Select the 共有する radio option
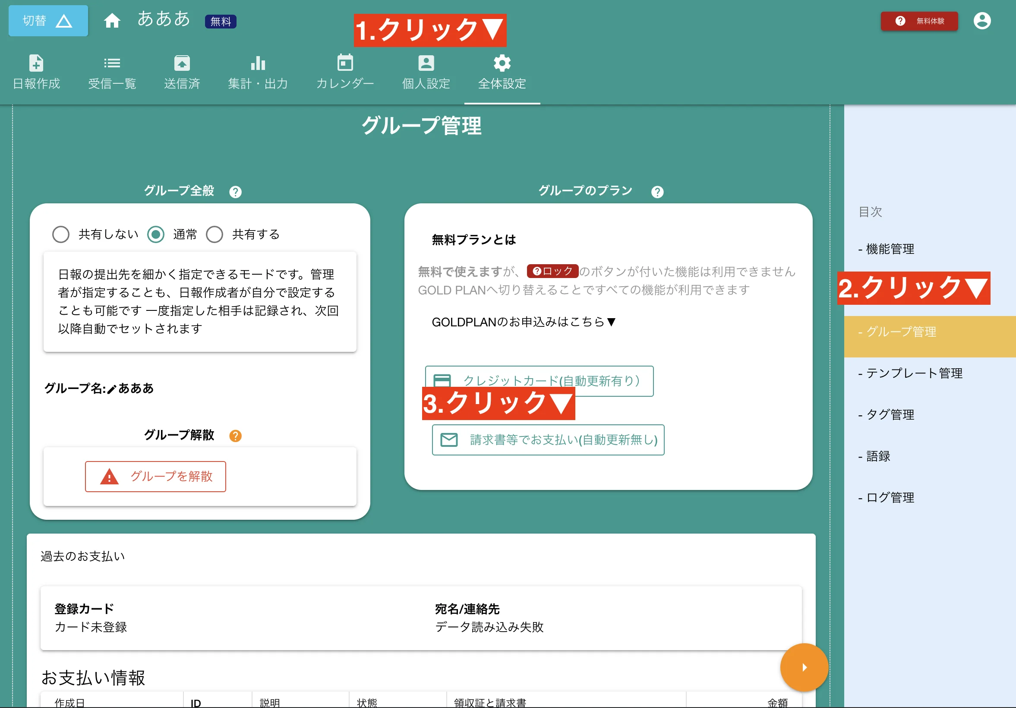 click(x=215, y=234)
